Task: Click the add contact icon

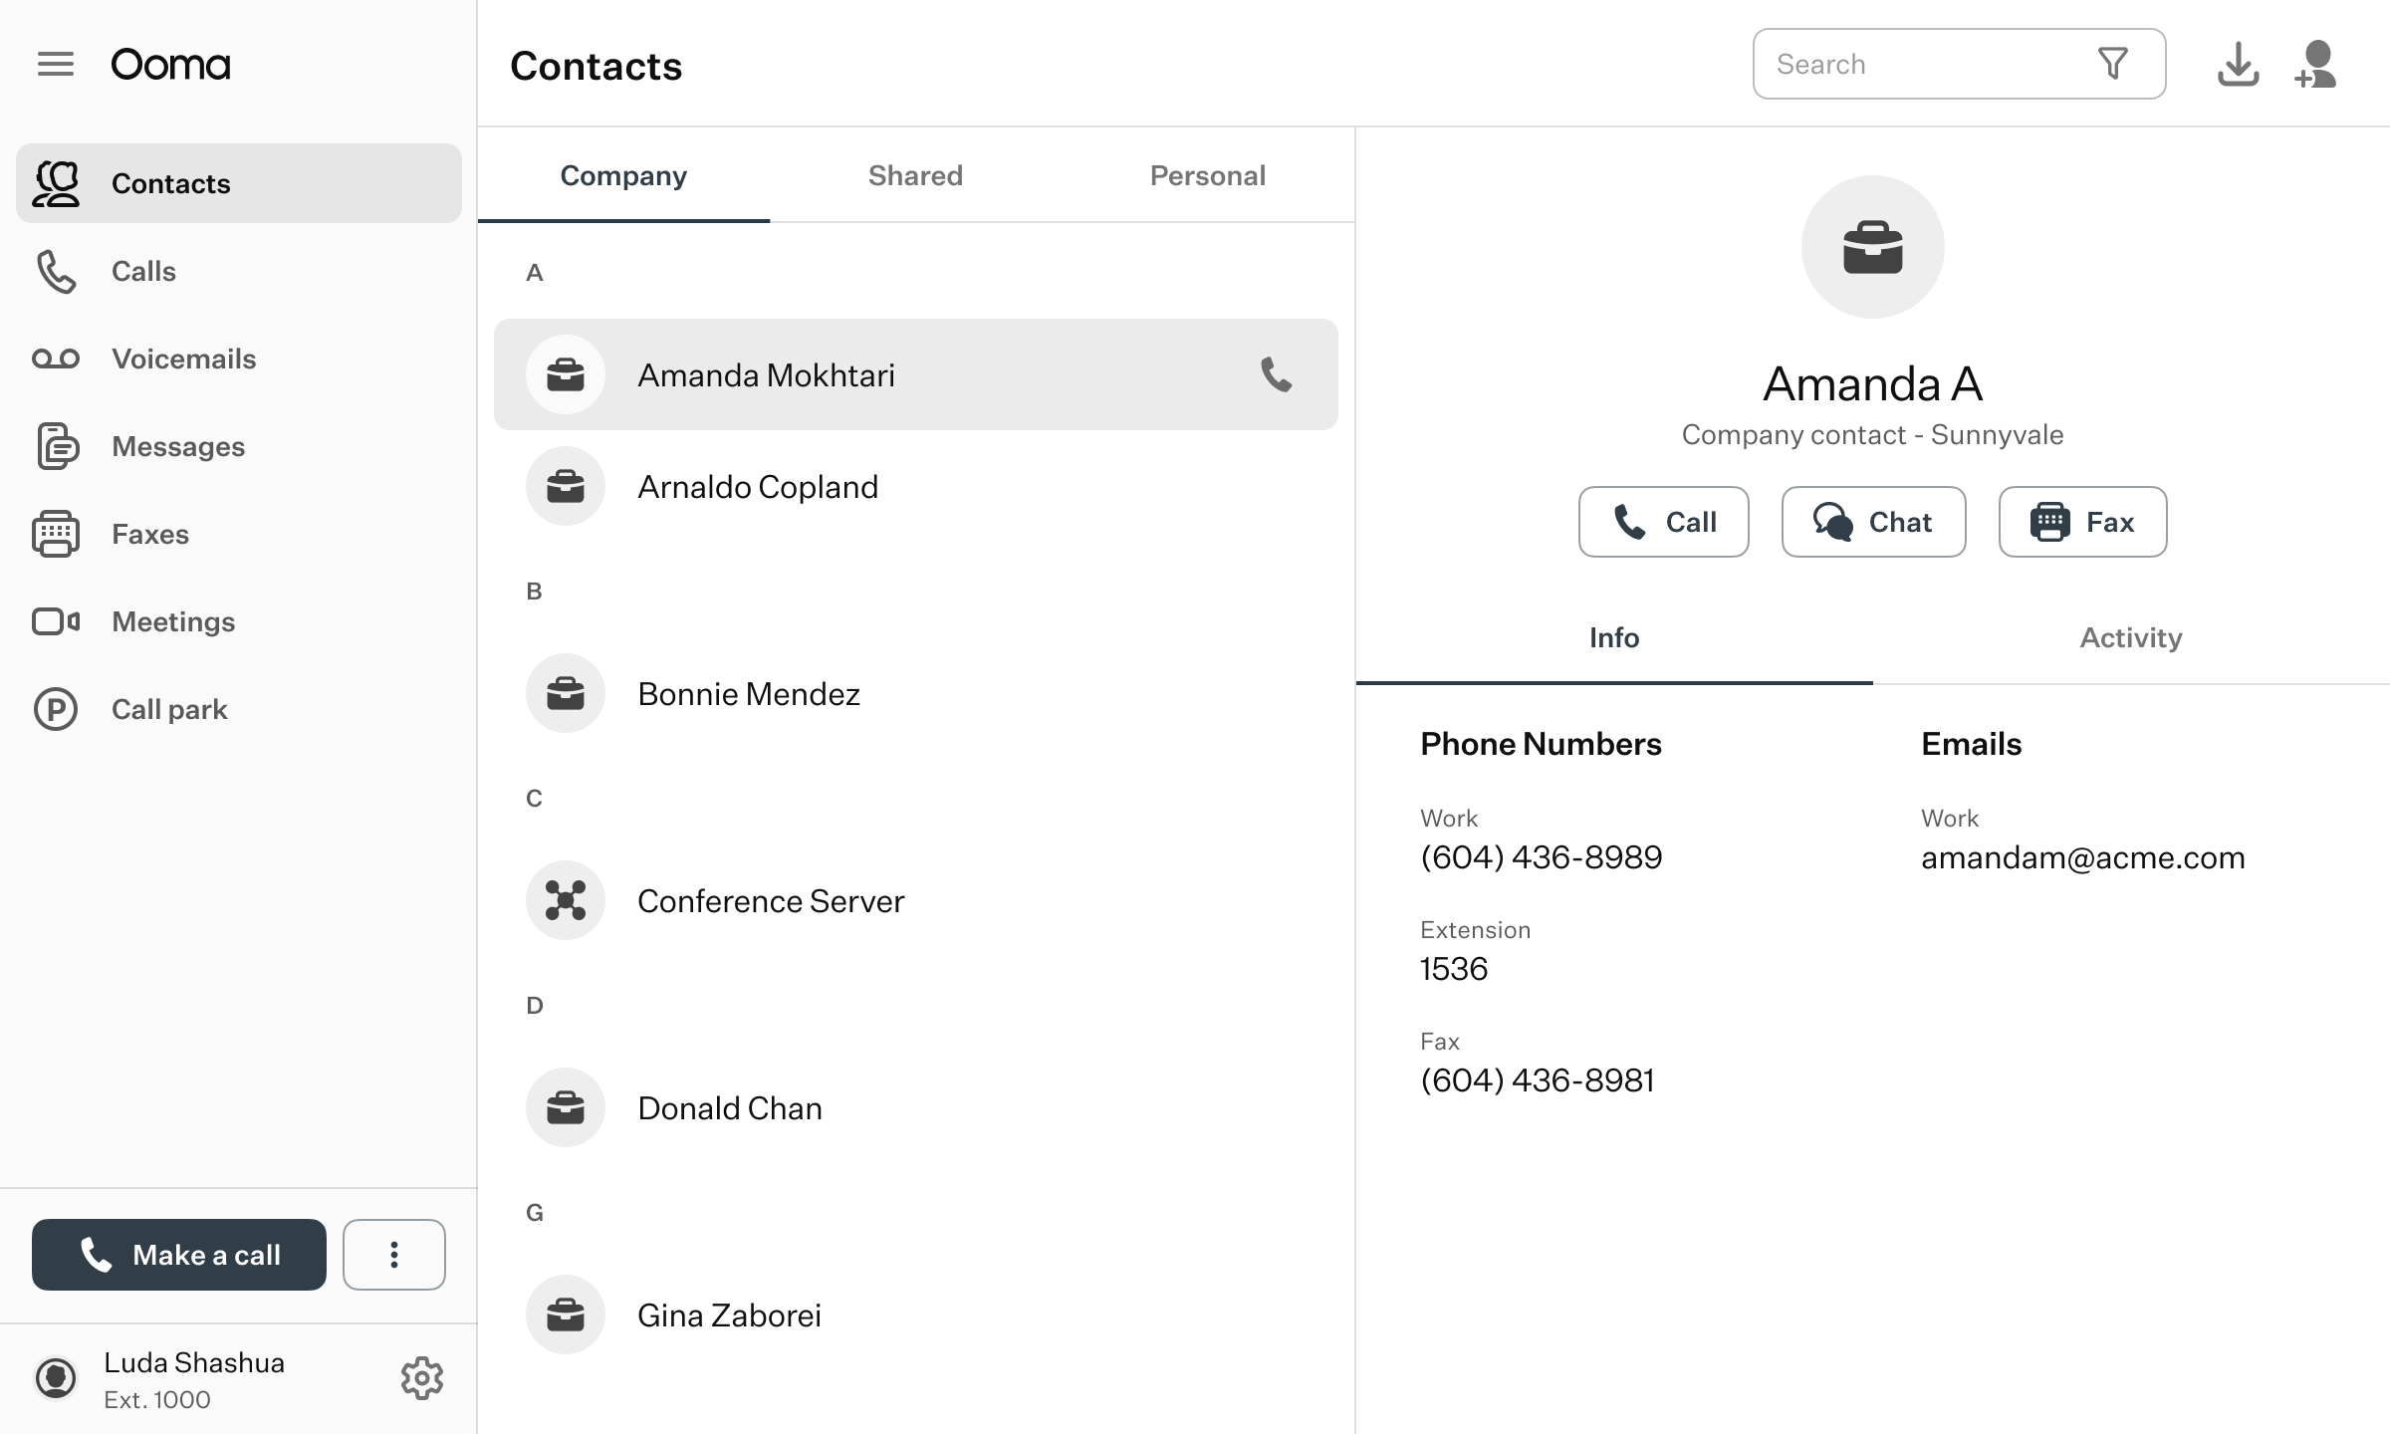Action: click(x=2316, y=64)
